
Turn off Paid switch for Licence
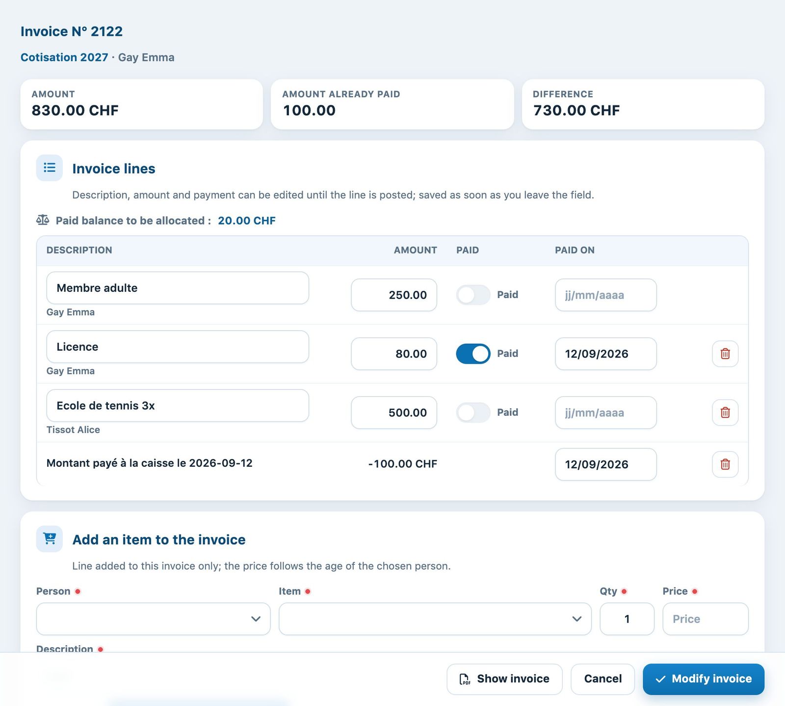tap(473, 353)
